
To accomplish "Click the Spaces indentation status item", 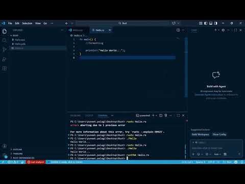I will pos(201,162).
